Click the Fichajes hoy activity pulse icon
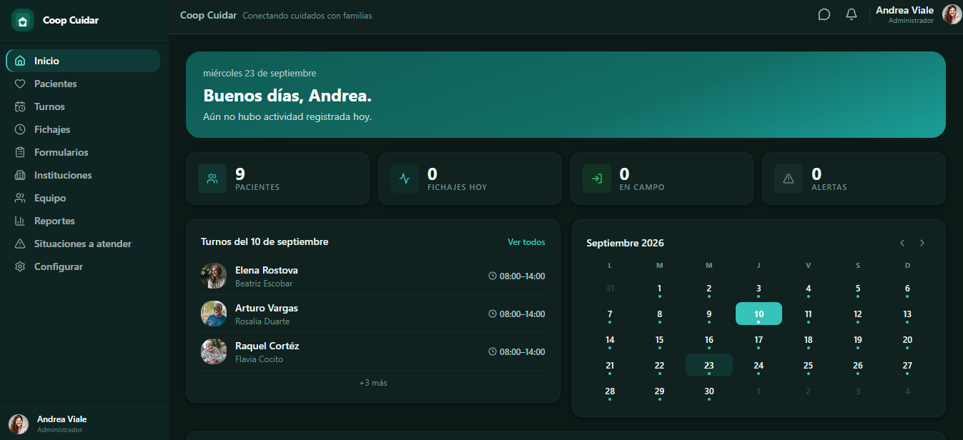Image resolution: width=963 pixels, height=440 pixels. point(405,179)
